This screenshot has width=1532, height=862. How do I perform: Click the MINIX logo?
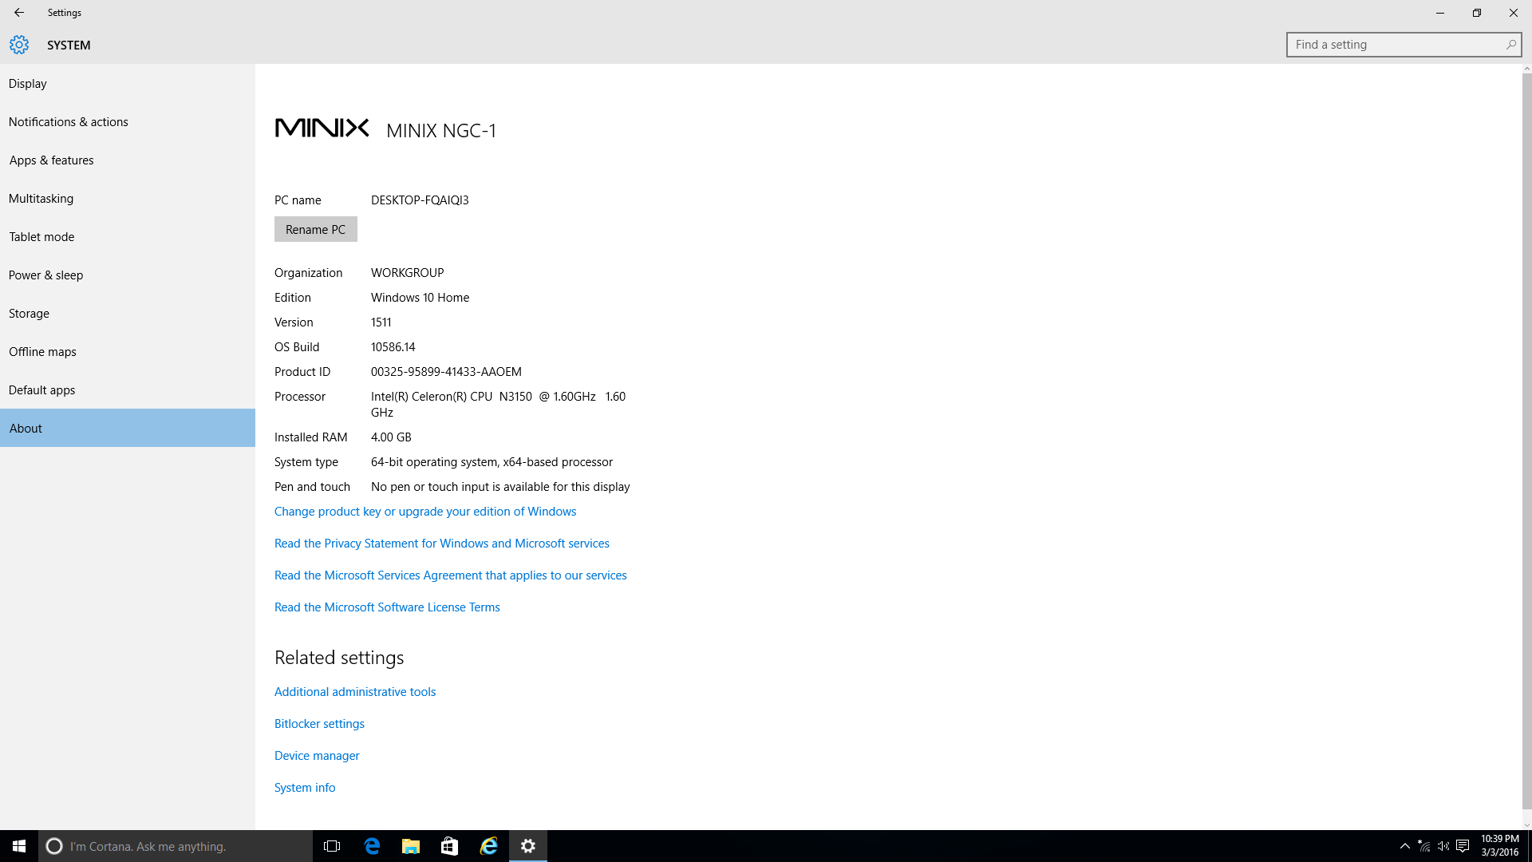point(322,128)
